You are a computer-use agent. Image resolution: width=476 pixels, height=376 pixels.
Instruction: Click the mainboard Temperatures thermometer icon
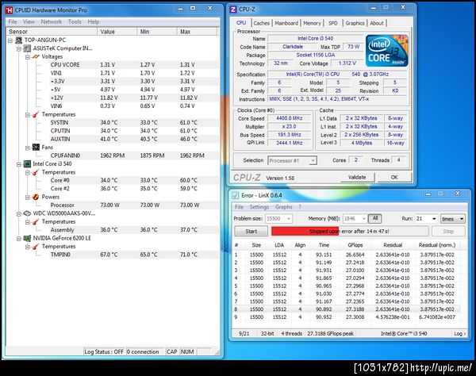[x=36, y=114]
